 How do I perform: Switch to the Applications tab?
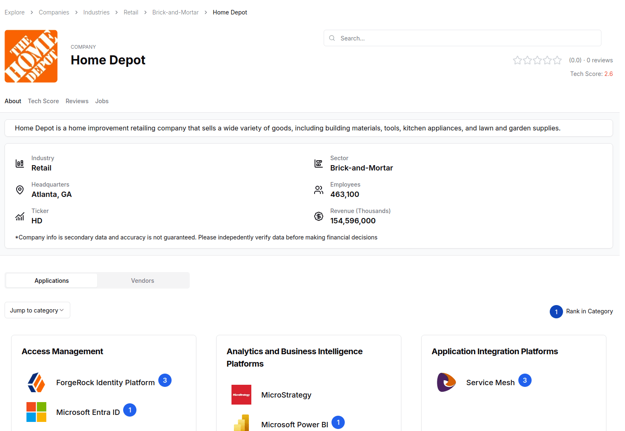[x=52, y=280]
